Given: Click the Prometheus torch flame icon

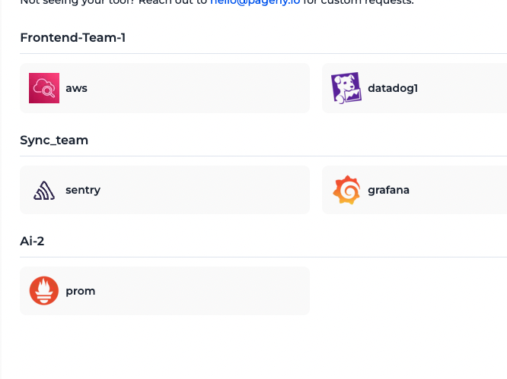Looking at the screenshot, I should pyautogui.click(x=44, y=291).
